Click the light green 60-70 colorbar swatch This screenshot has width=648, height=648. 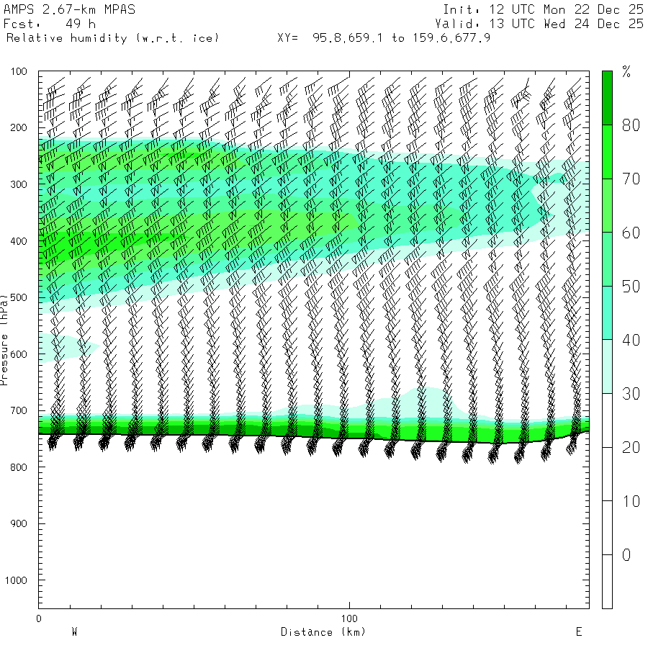tap(607, 205)
